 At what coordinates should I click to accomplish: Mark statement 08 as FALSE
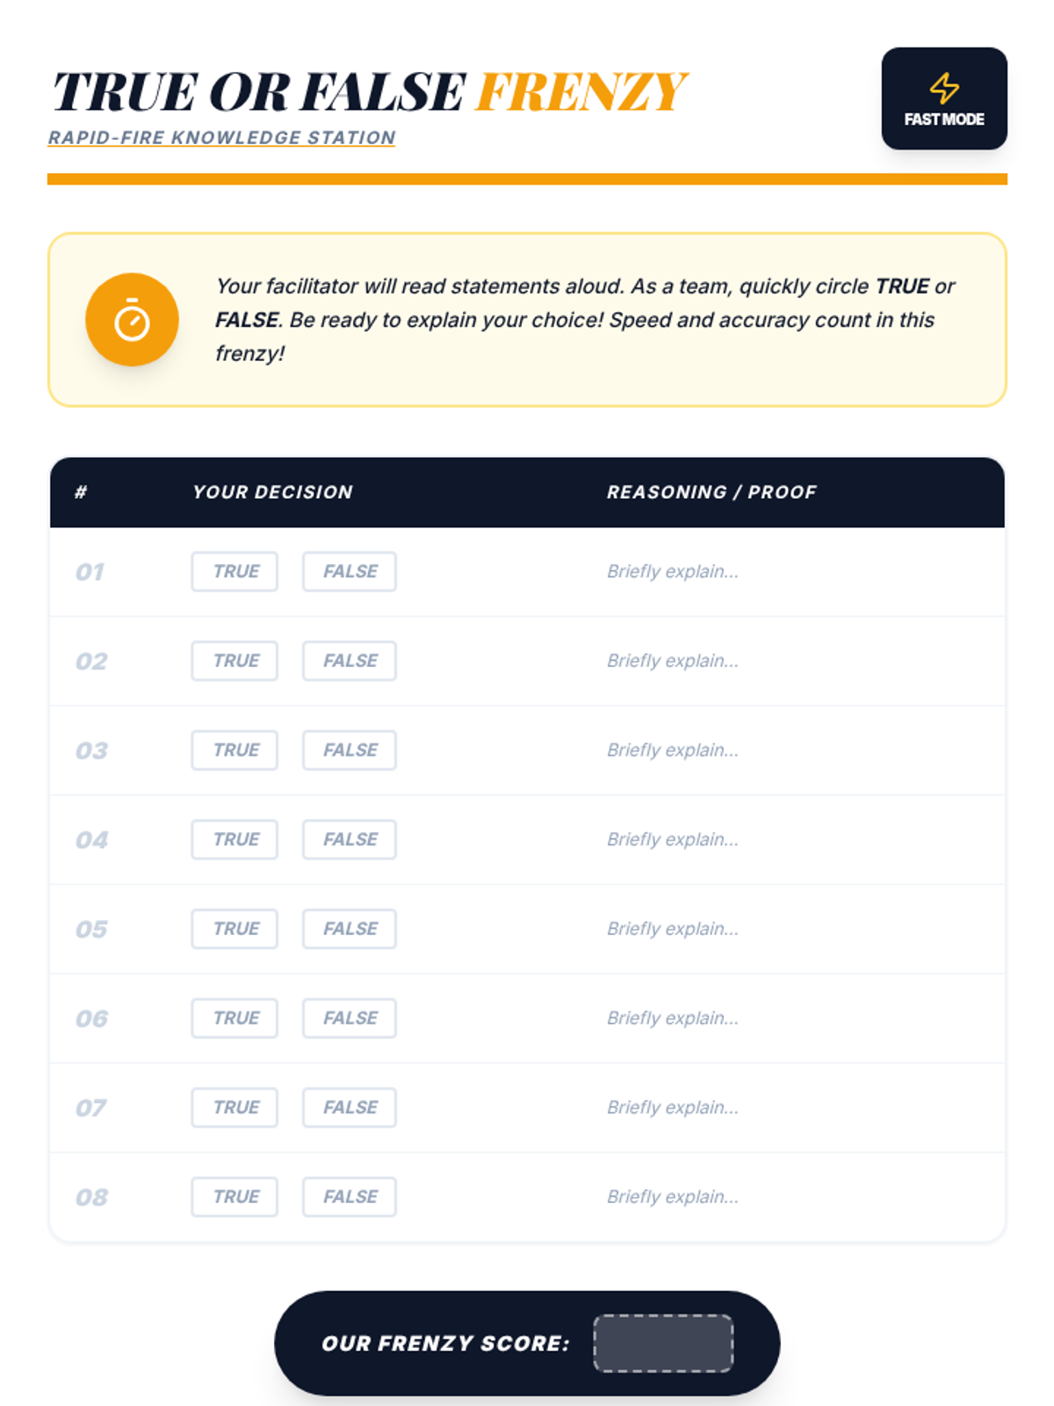click(x=350, y=1197)
